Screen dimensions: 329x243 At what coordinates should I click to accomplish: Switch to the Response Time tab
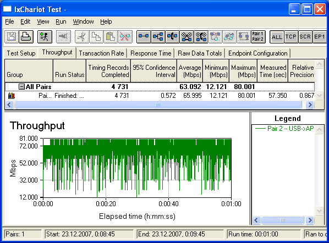(x=151, y=53)
